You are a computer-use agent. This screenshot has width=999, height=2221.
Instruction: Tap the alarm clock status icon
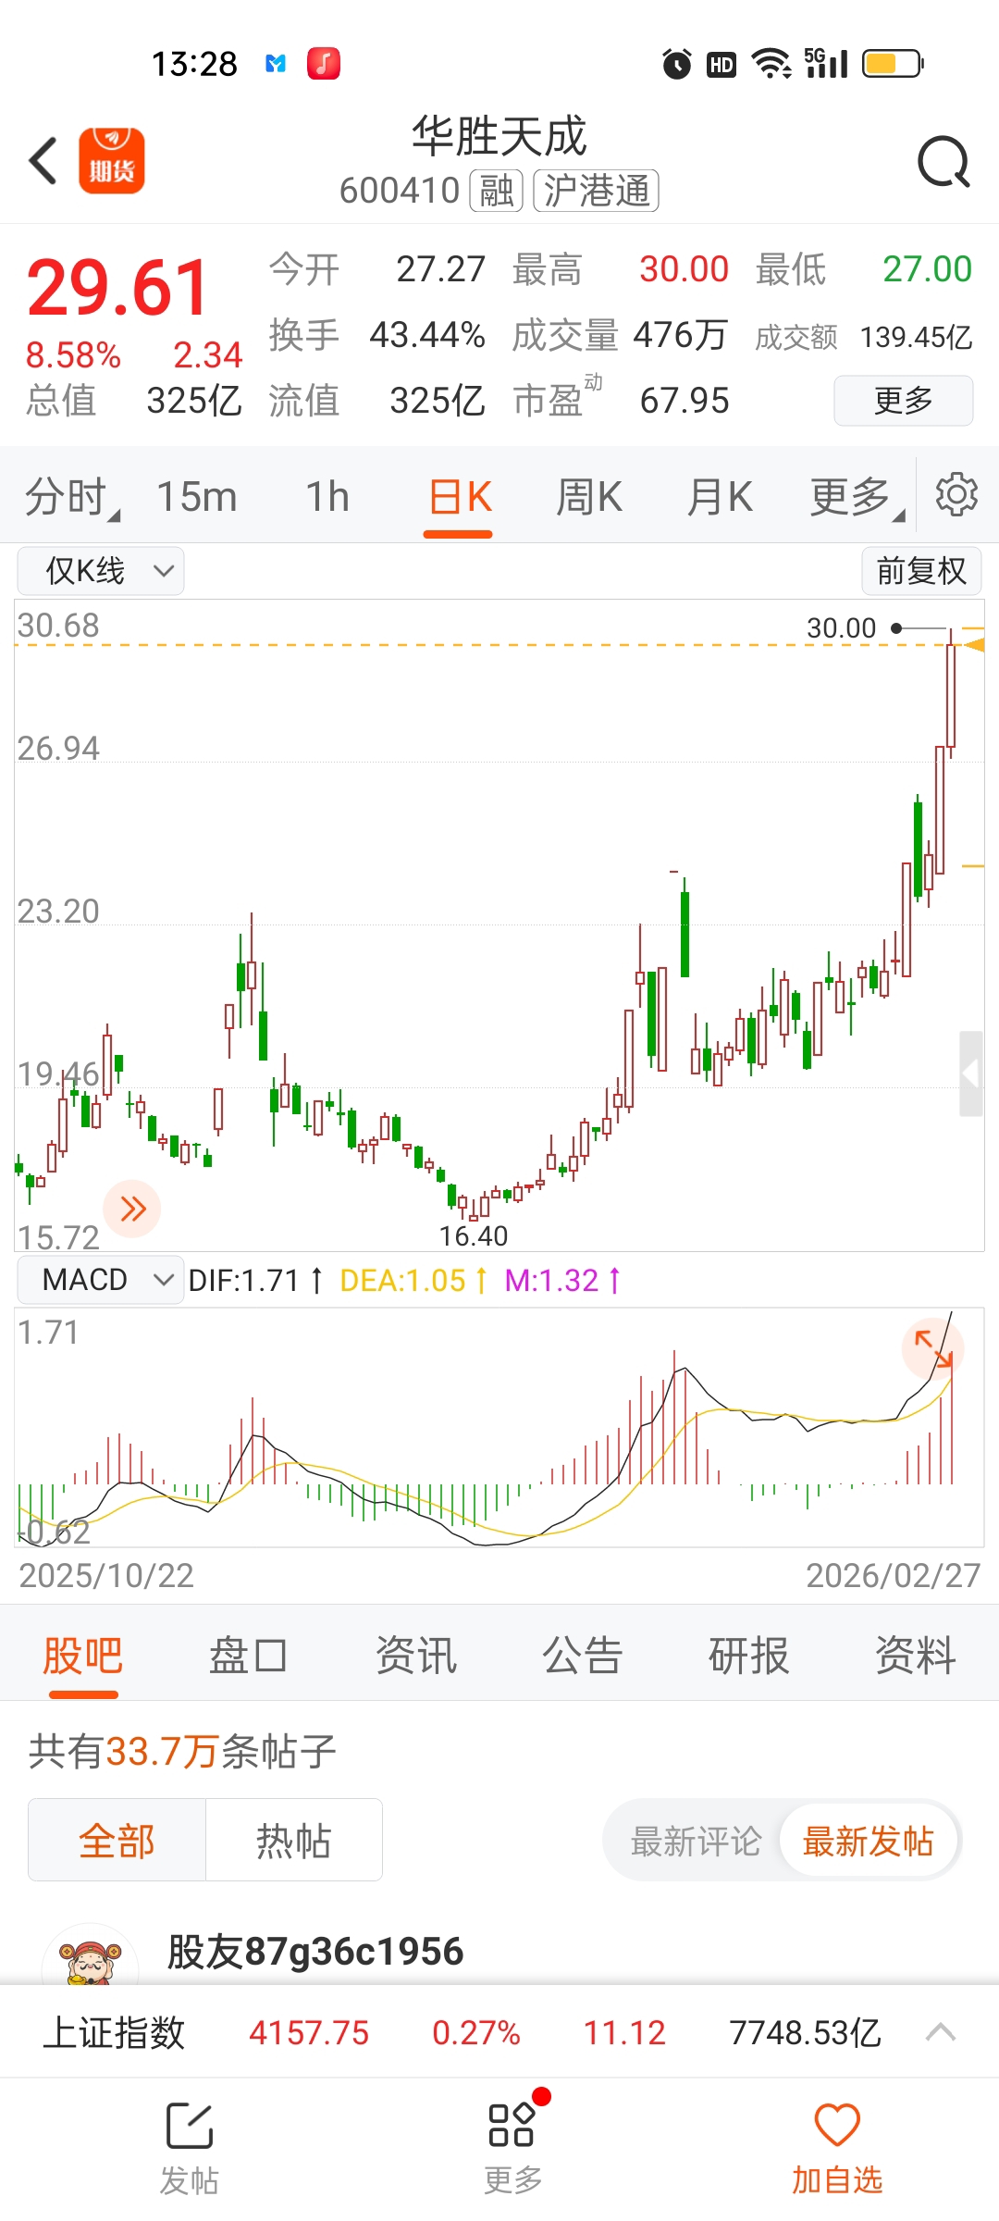677,64
